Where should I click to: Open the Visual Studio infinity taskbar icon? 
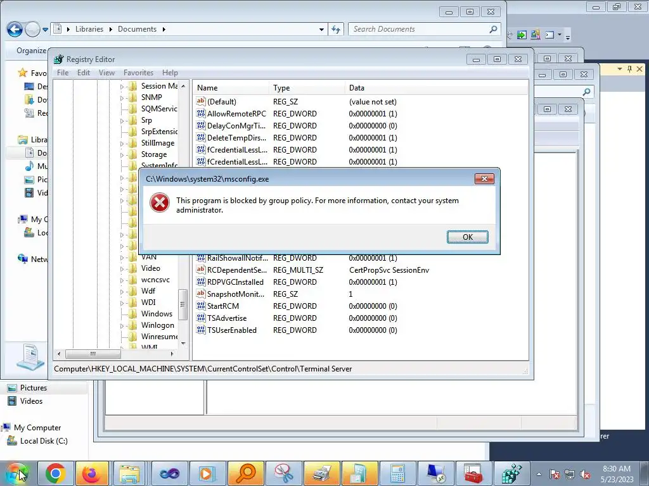[170, 473]
